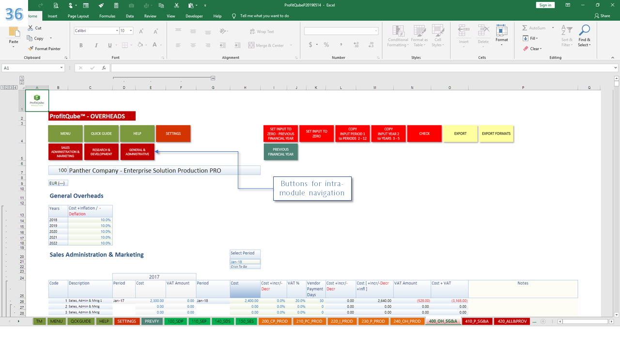
Task: Click the Cell Styles icon
Action: click(437, 31)
